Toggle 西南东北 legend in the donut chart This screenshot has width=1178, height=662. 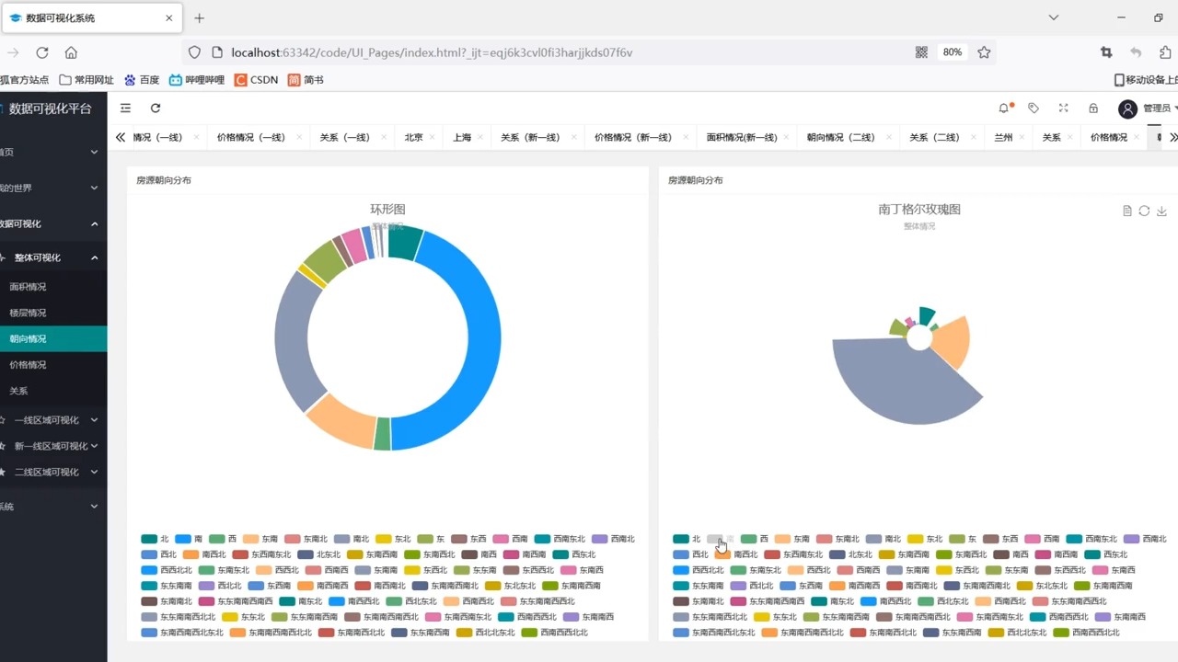(560, 539)
